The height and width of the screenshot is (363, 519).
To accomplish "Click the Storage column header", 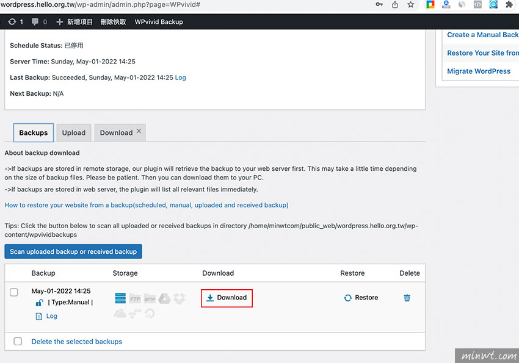I will coord(125,273).
